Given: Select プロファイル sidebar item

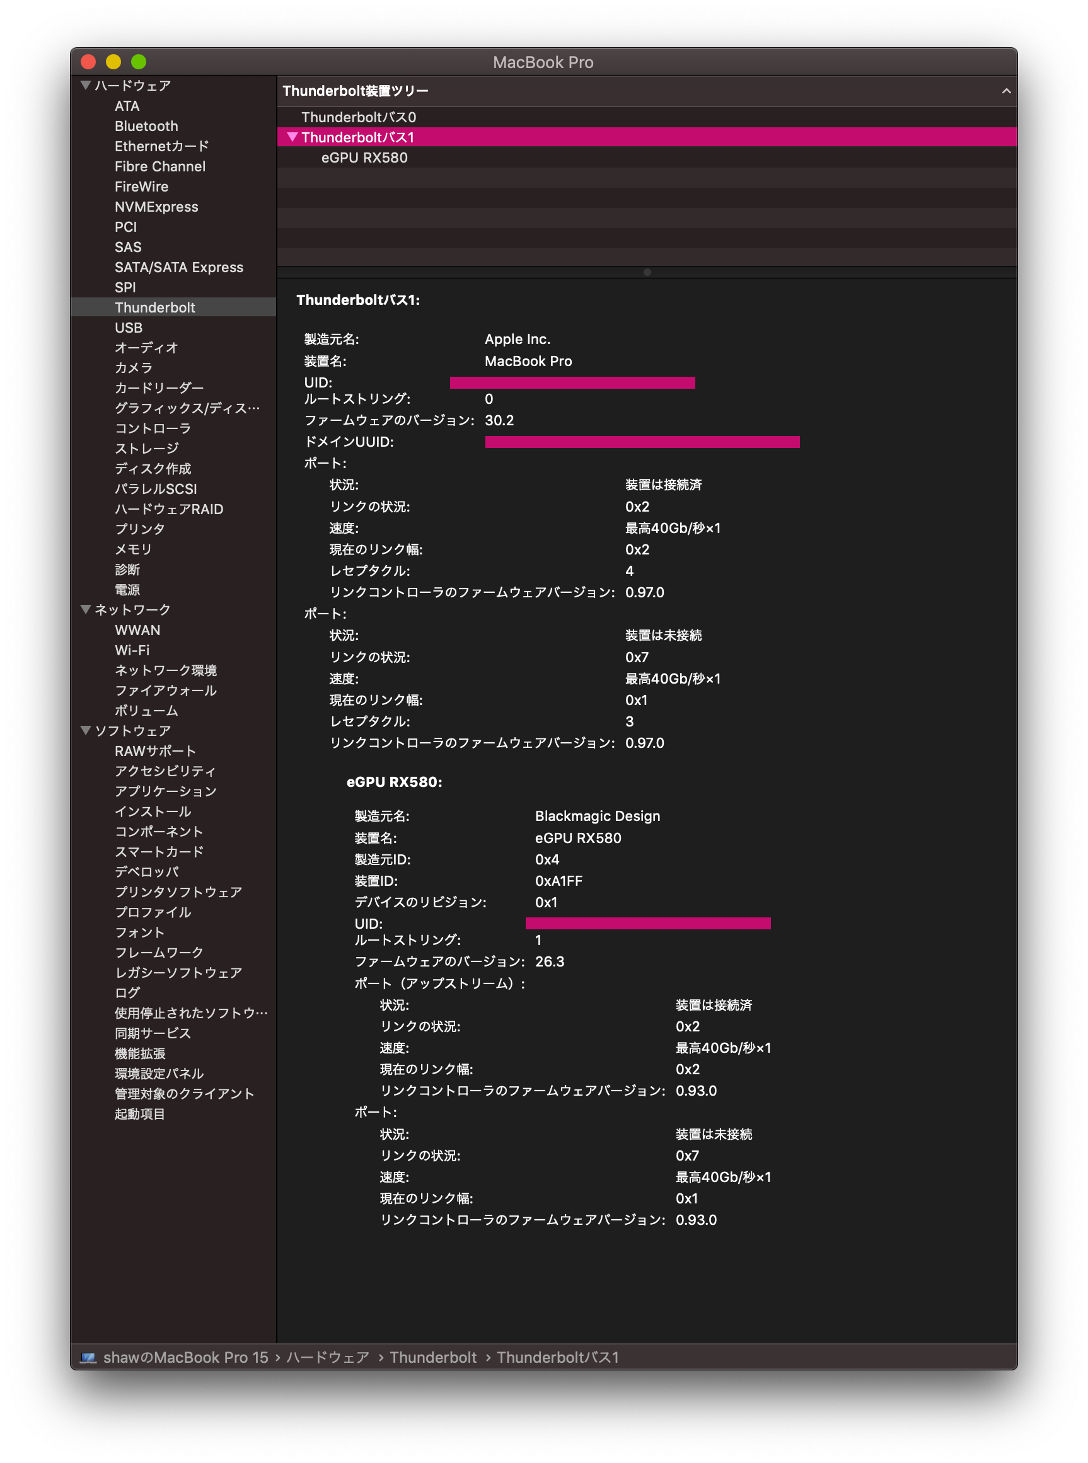Looking at the screenshot, I should (153, 912).
